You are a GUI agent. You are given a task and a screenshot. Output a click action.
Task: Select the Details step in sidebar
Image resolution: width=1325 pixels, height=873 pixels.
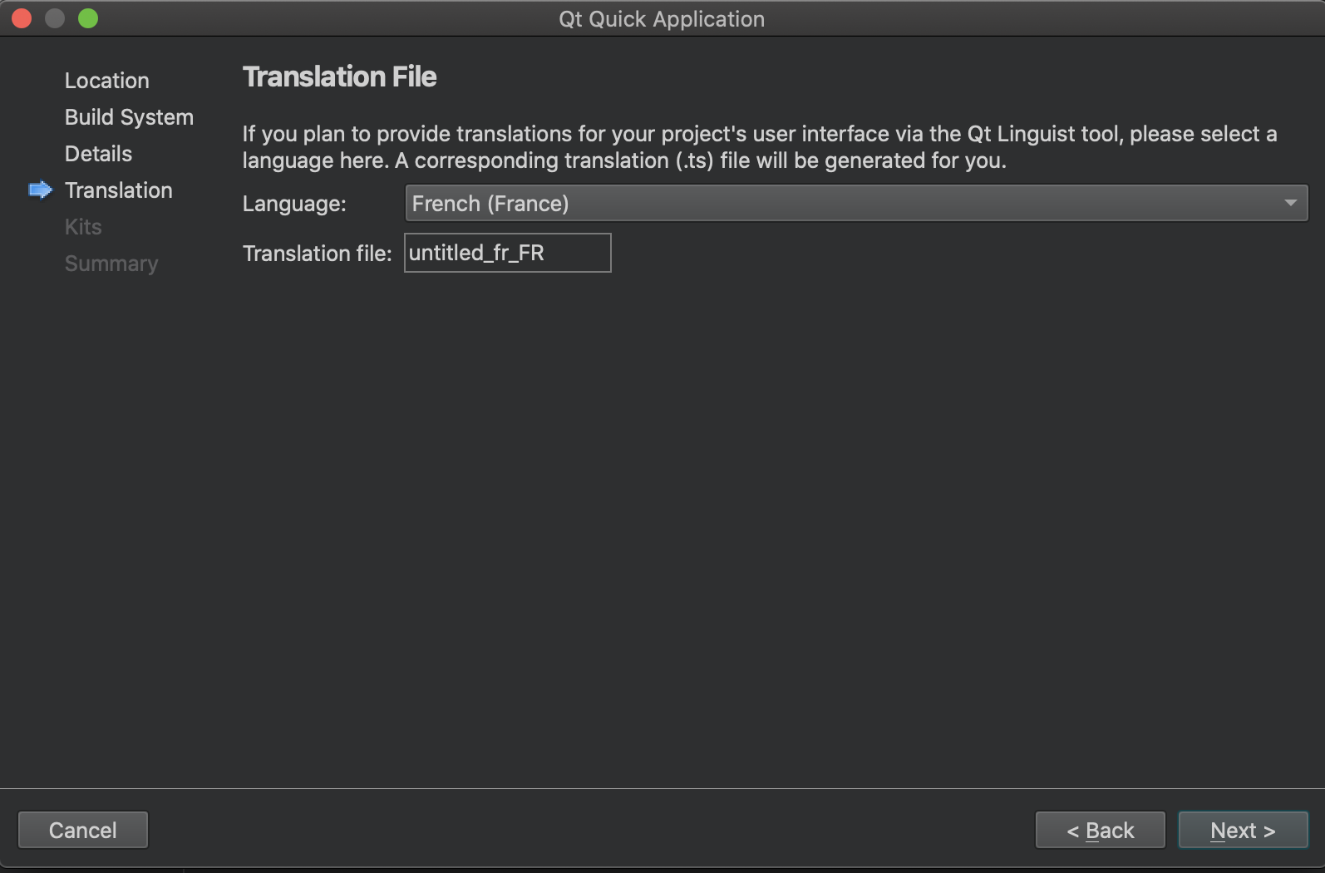click(x=98, y=154)
